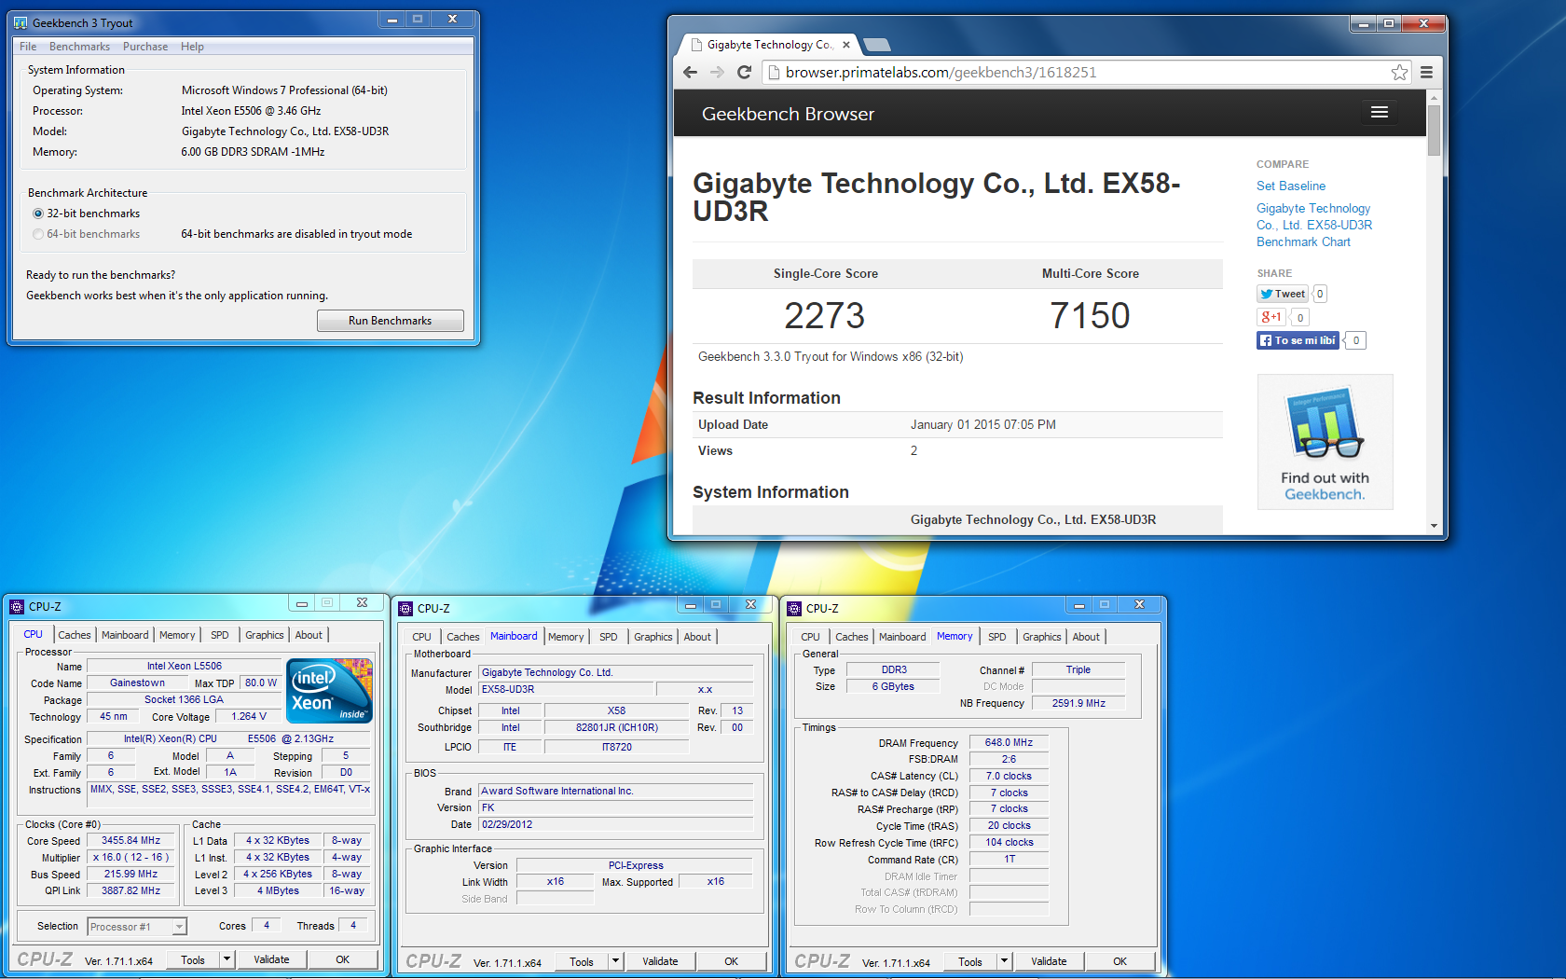Switch to the SPD tab in Memory window
The image size is (1566, 979).
coord(996,637)
